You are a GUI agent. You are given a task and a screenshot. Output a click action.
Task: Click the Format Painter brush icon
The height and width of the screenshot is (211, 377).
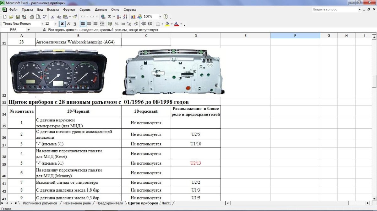click(x=75, y=17)
